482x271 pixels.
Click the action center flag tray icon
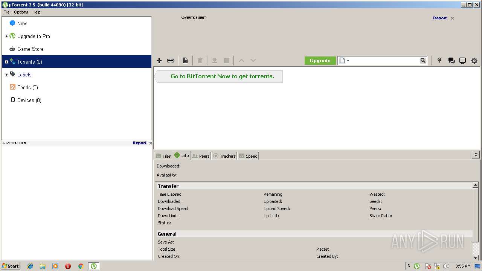(428, 266)
